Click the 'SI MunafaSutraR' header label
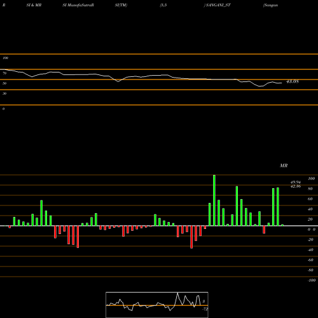Image resolution: width=318 pixels, height=318 pixels. point(78,5)
